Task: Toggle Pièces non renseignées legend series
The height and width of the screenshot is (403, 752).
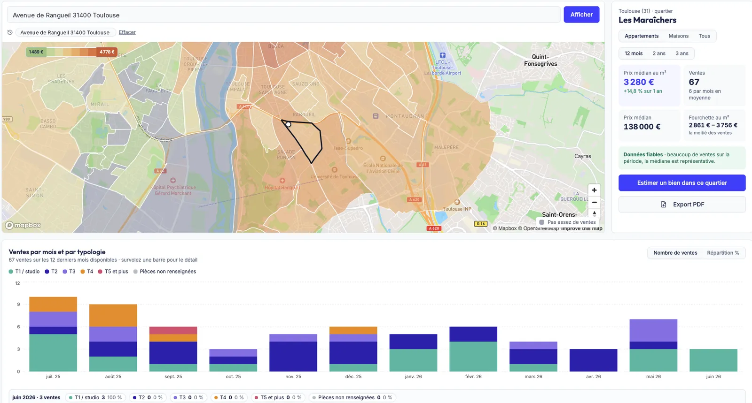Action: tap(165, 272)
